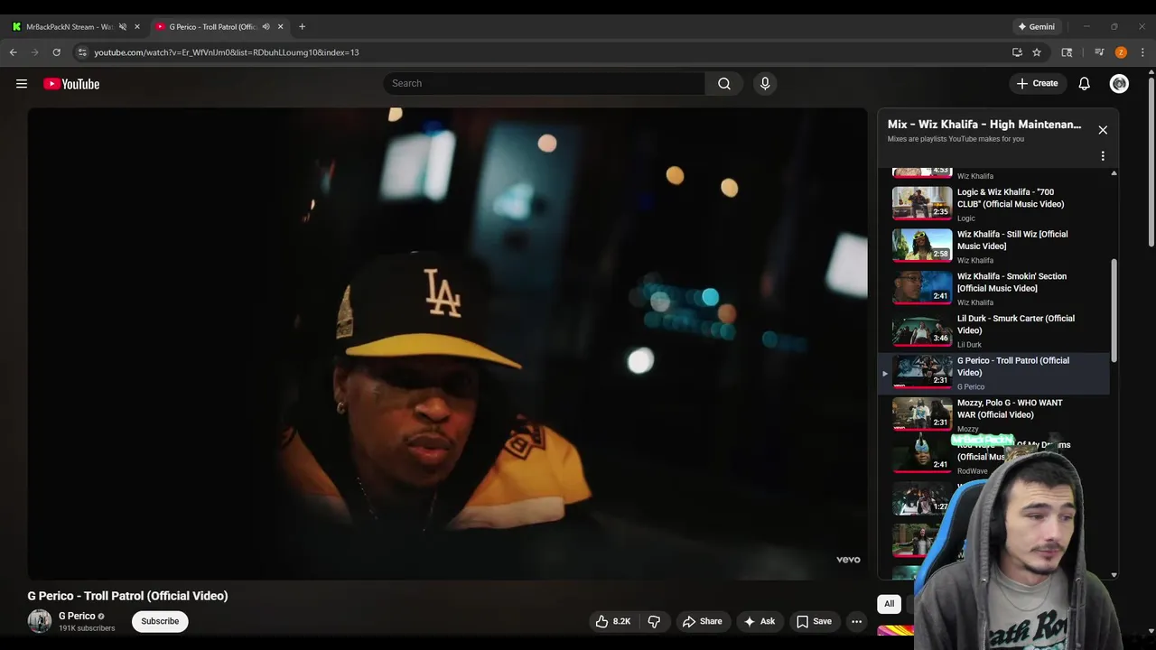Open the notifications bell
The width and height of the screenshot is (1156, 650).
(1084, 83)
